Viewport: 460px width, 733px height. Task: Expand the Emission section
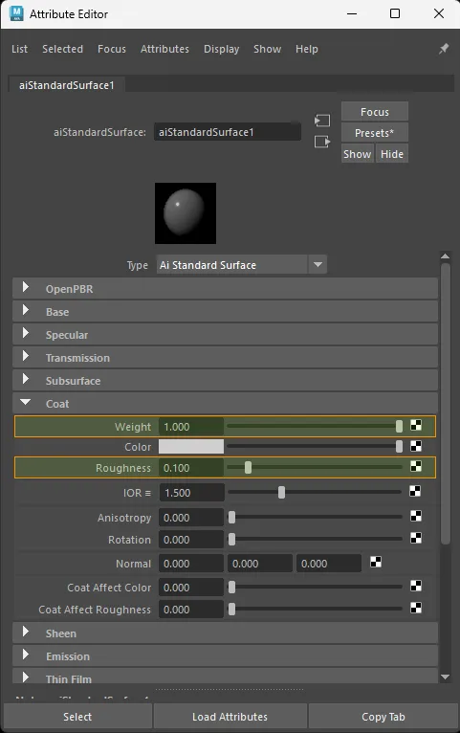(26, 655)
